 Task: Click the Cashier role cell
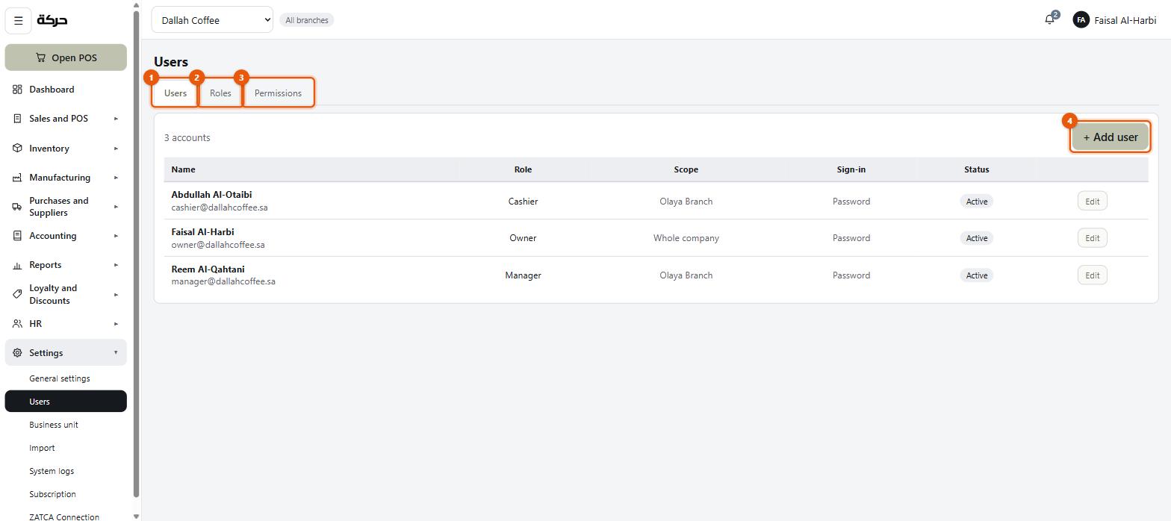point(523,202)
